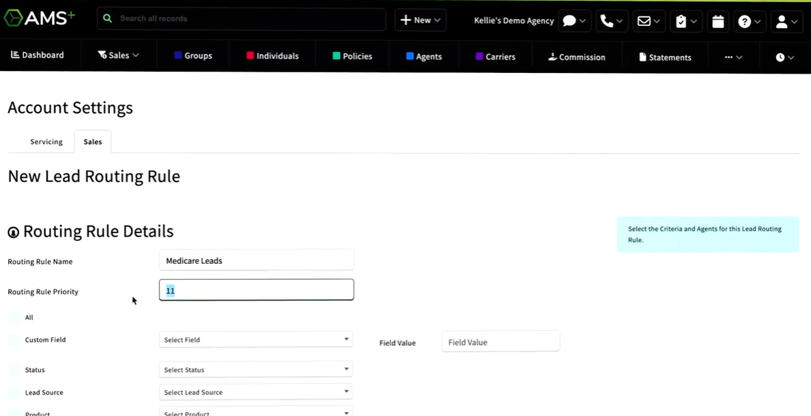This screenshot has height=416, width=811.
Task: Click the search magnifier icon
Action: pos(107,18)
